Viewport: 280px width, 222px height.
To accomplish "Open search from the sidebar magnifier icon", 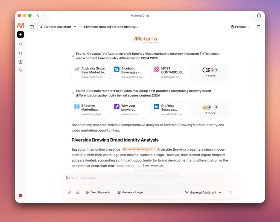I will click(21, 44).
